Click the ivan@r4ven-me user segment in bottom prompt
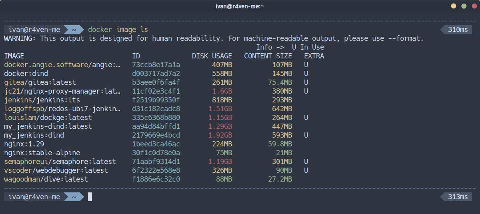The width and height of the screenshot is (480, 214). 34,197
